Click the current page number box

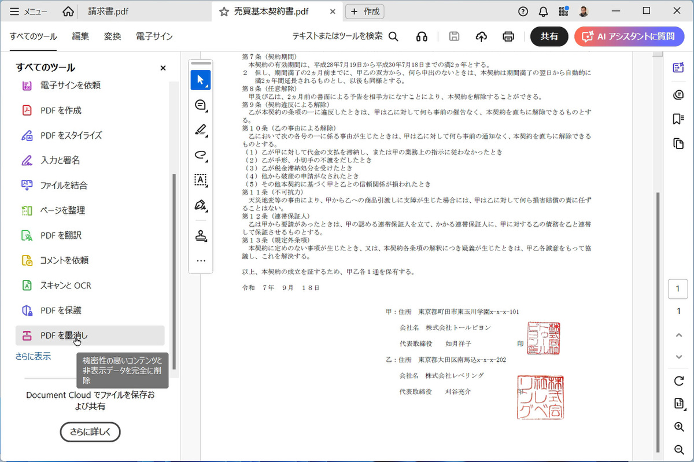click(678, 289)
